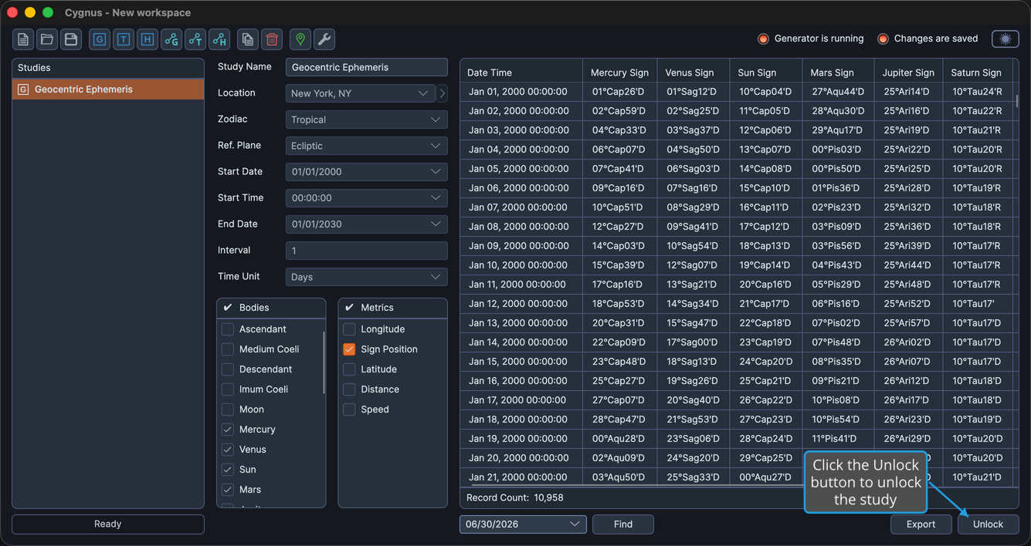This screenshot has width=1031, height=546.
Task: Click the Study Name input field
Action: coord(367,67)
